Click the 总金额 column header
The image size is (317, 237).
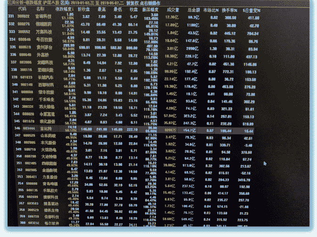pyautogui.click(x=194, y=10)
